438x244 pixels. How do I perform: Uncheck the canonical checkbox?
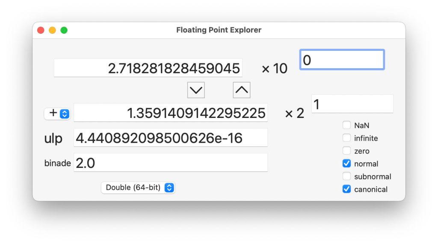346,189
